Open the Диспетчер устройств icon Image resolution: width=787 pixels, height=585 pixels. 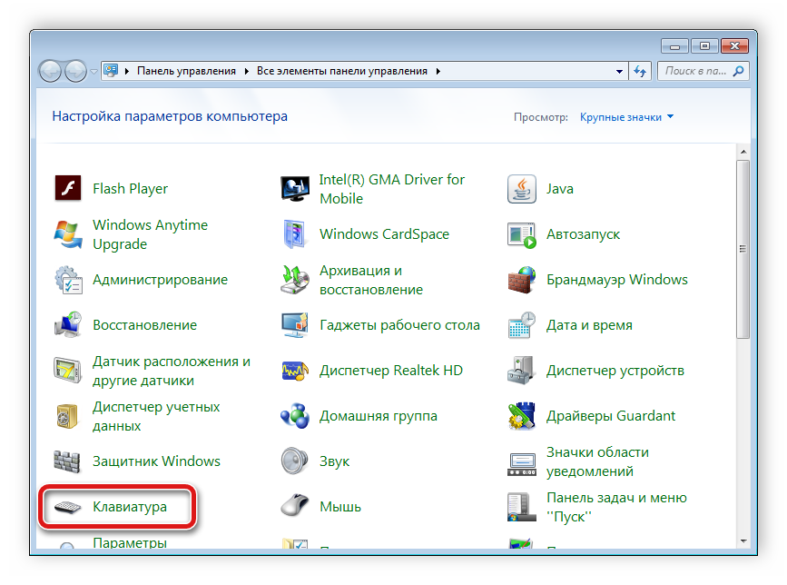pyautogui.click(x=521, y=371)
